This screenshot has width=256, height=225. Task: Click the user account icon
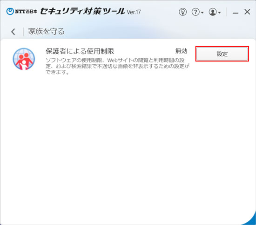point(213,12)
